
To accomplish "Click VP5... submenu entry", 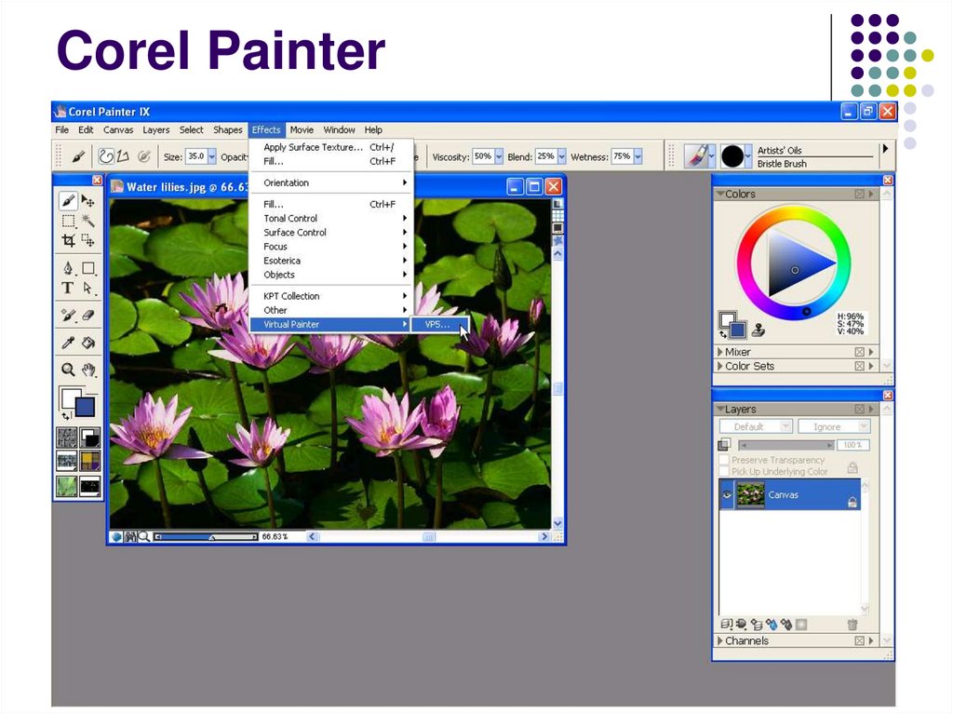I will point(439,324).
